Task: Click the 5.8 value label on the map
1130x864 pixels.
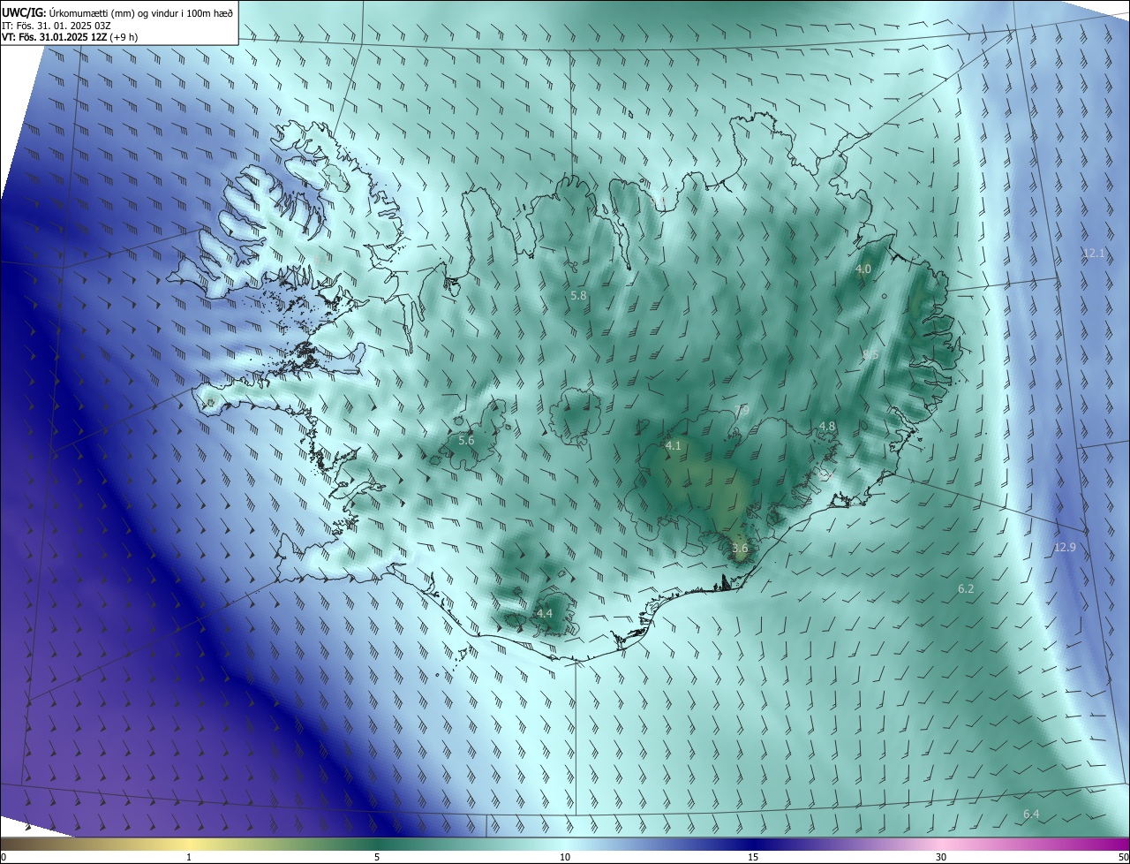Action: 579,295
